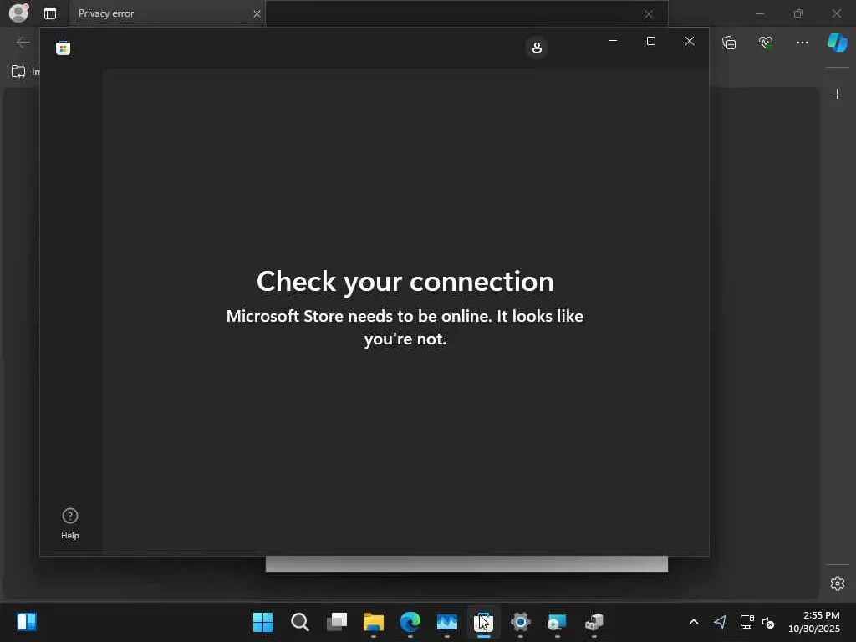Open the Windows Start menu
This screenshot has width=856, height=642.
[x=262, y=622]
